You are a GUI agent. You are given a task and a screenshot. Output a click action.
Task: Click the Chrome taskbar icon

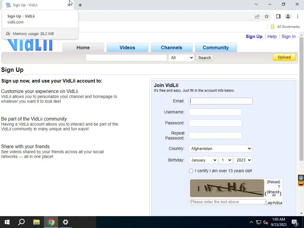(51, 222)
